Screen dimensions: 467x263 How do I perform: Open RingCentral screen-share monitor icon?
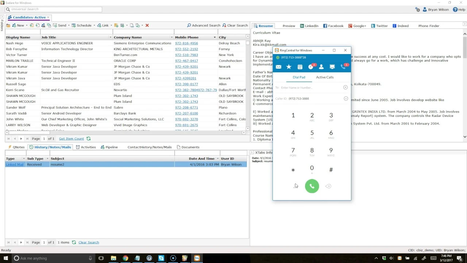click(332, 67)
